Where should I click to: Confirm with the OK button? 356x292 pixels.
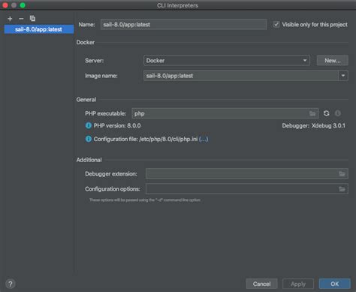(x=335, y=284)
